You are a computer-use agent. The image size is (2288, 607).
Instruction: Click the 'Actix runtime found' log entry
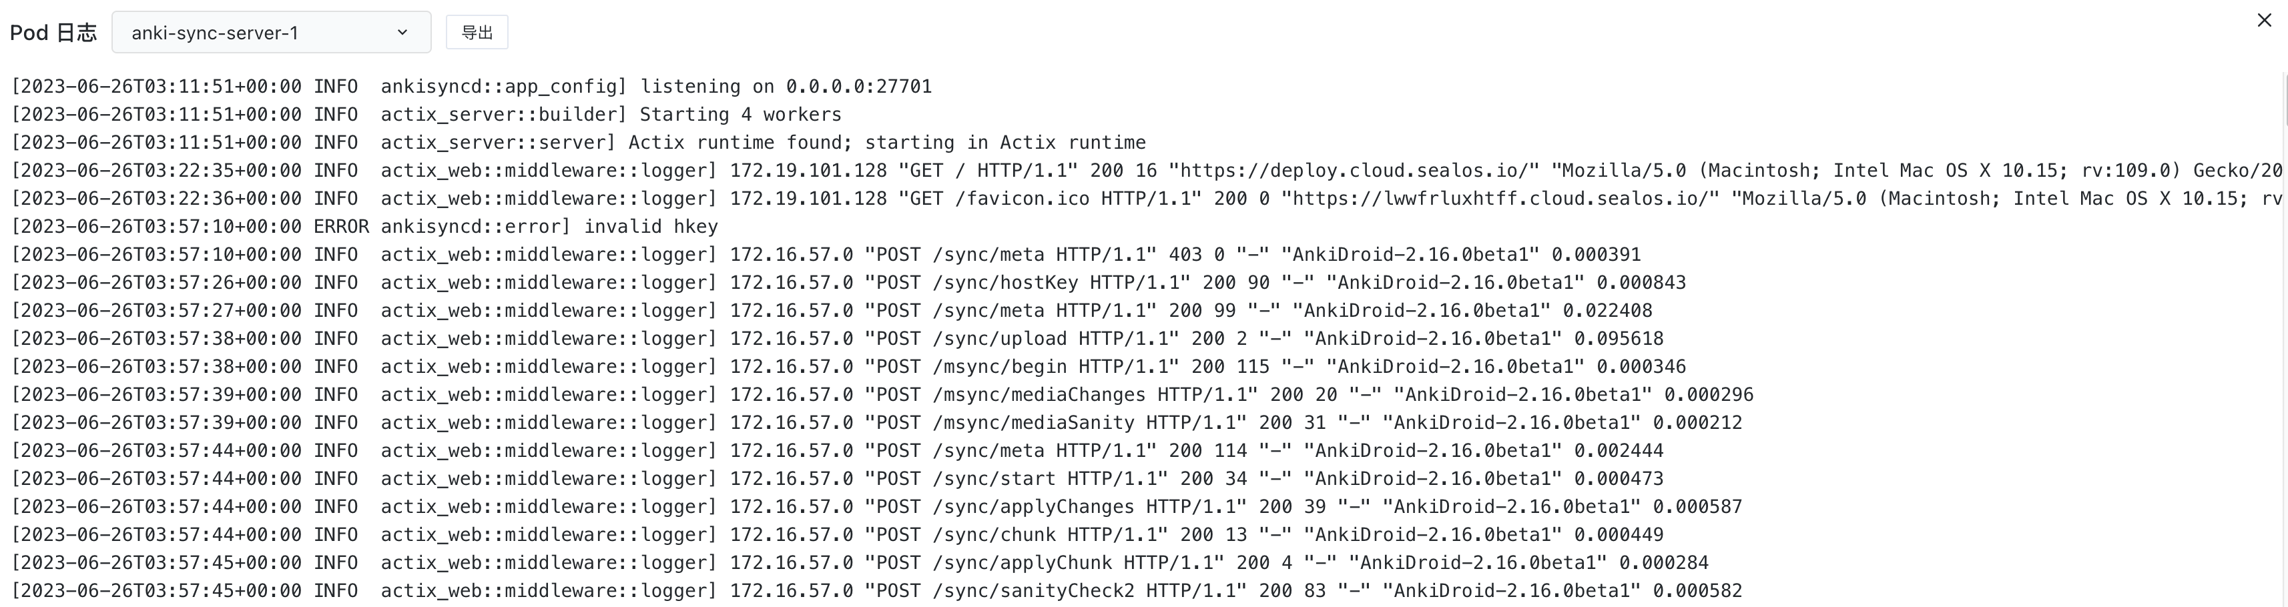(x=886, y=143)
